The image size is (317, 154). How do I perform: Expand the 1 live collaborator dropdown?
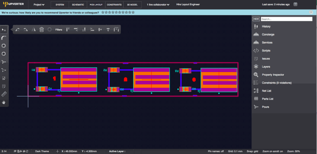pos(158,4)
